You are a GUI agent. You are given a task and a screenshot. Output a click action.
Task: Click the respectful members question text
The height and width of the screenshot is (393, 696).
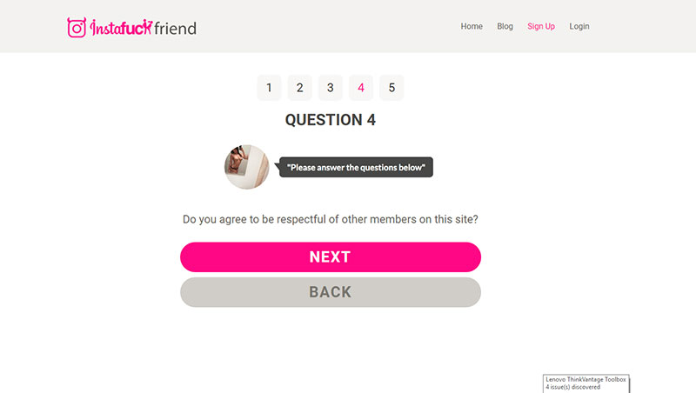point(331,219)
